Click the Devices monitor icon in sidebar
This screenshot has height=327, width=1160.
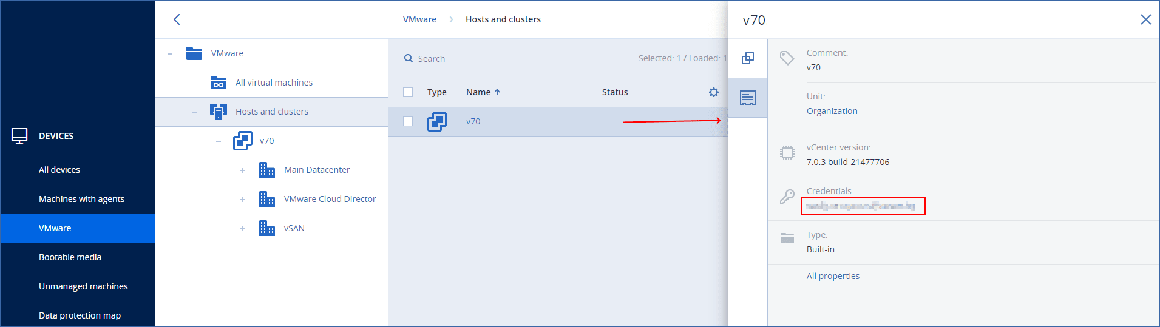click(19, 136)
